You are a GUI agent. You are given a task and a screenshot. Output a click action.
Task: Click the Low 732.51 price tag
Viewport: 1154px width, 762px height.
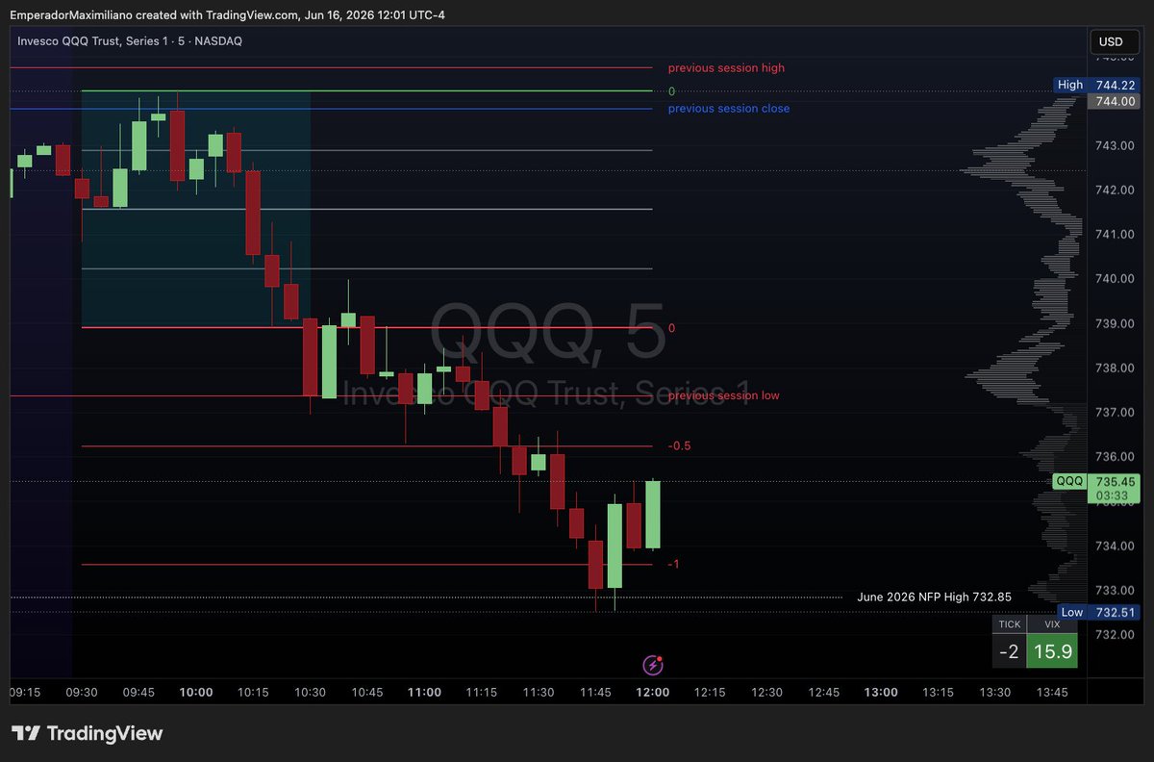click(1098, 612)
